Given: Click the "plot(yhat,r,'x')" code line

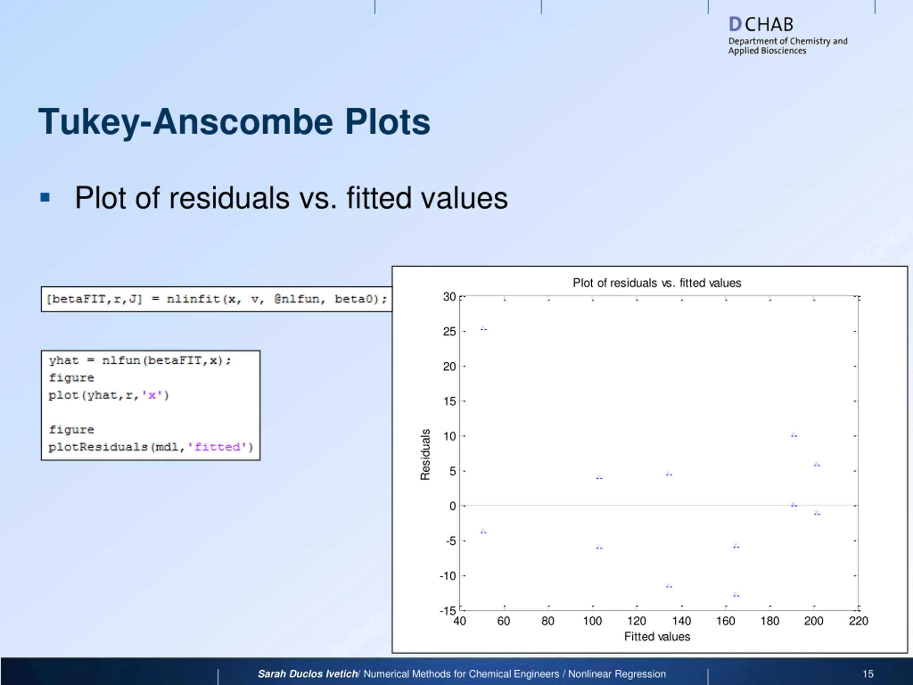Looking at the screenshot, I should point(109,396).
